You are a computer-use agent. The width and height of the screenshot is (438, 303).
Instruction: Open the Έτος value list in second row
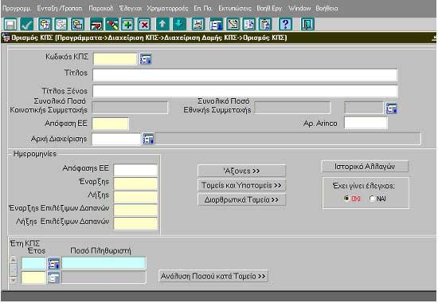click(53, 277)
